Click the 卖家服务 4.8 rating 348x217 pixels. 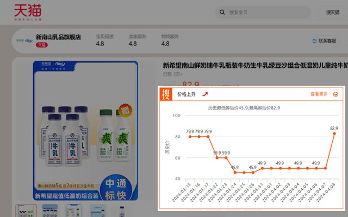tap(137, 40)
